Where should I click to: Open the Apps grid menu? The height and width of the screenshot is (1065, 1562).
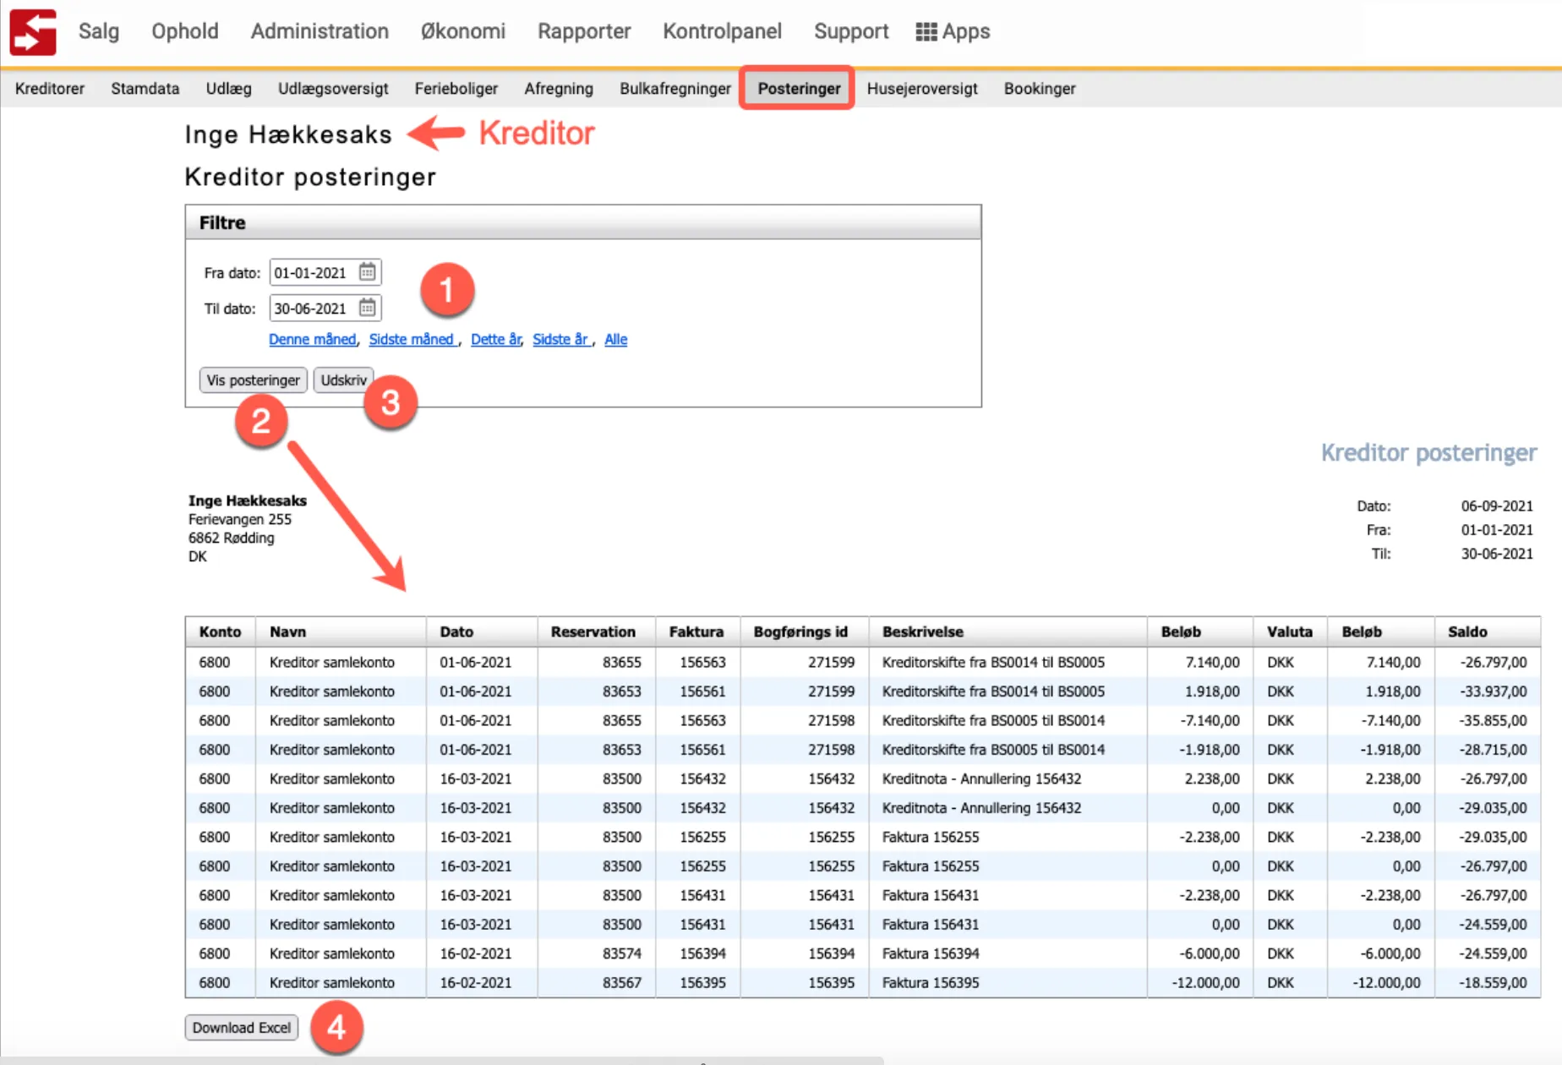click(x=953, y=31)
